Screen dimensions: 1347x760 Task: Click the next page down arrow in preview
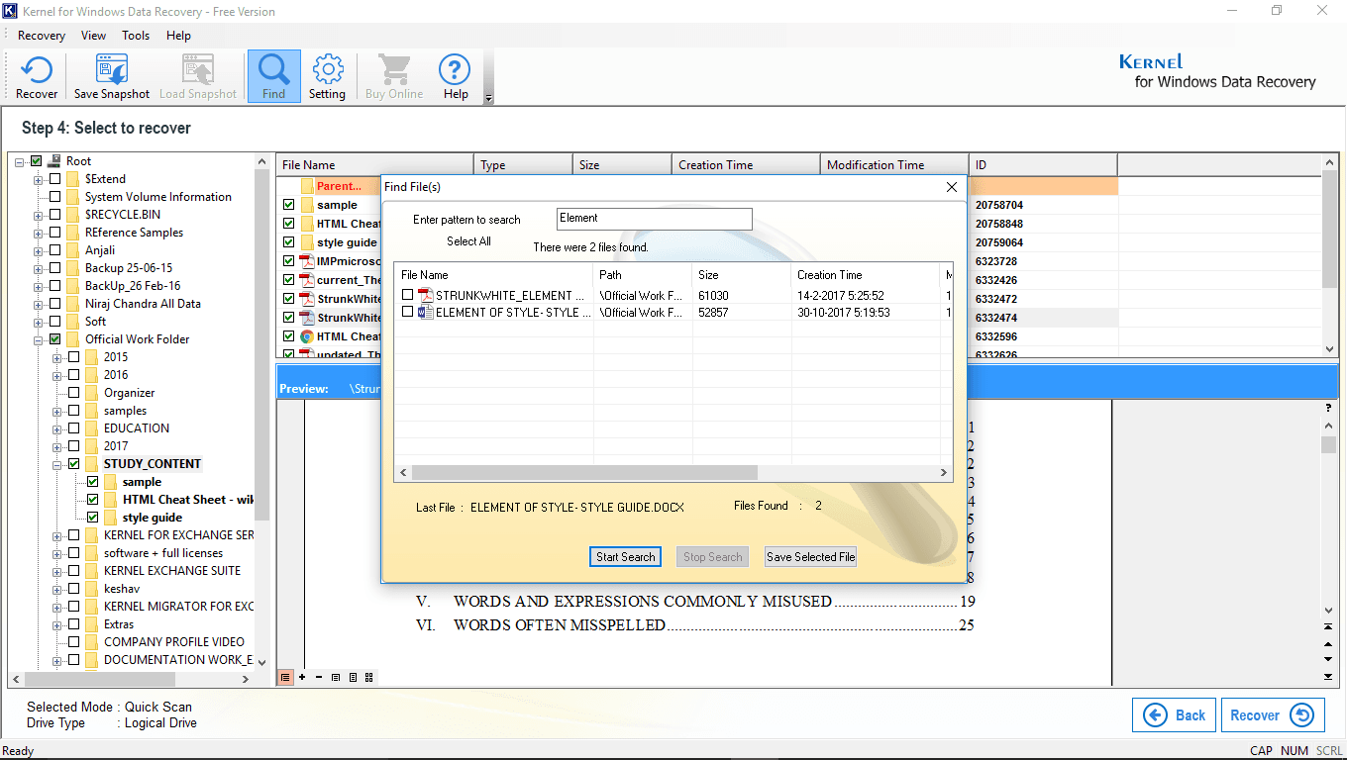[x=1329, y=659]
